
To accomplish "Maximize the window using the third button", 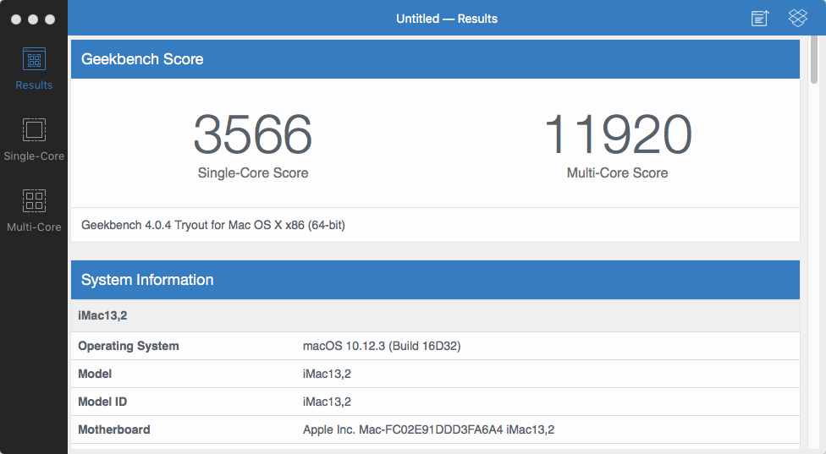I will click(x=50, y=19).
